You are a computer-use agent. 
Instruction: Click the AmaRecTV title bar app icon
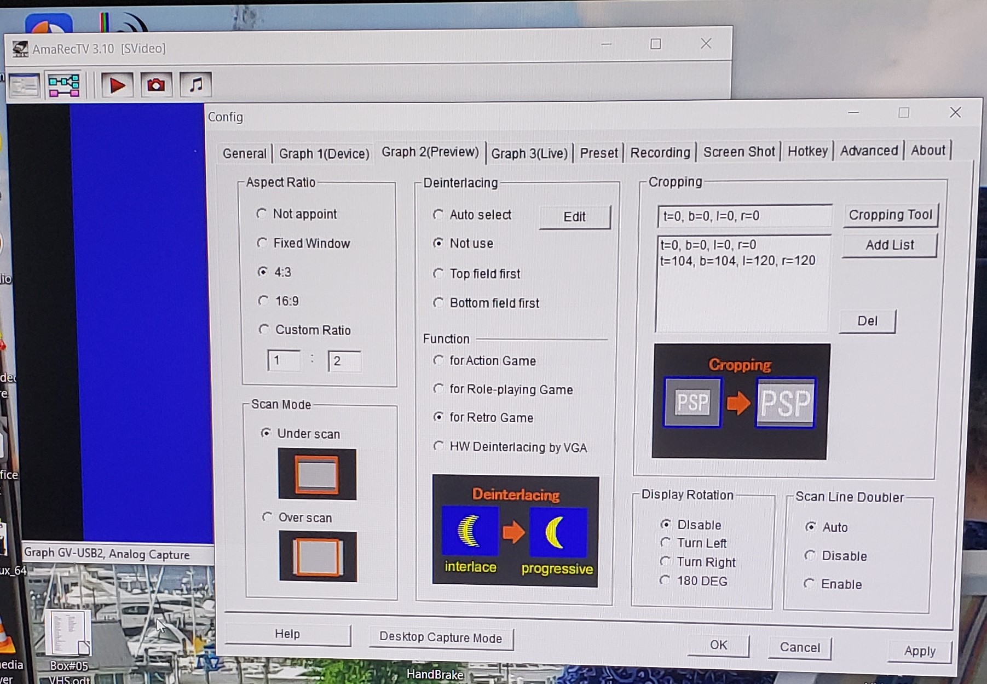coord(20,49)
